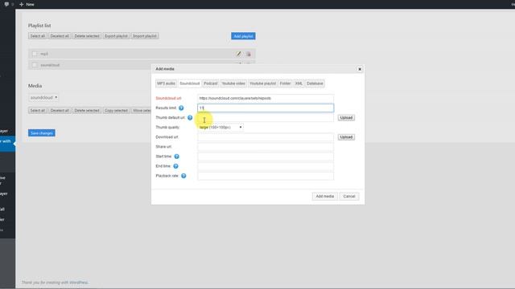Tick the mp3 playlist checkbox
Viewport: 515px width, 289px height.
(35, 54)
